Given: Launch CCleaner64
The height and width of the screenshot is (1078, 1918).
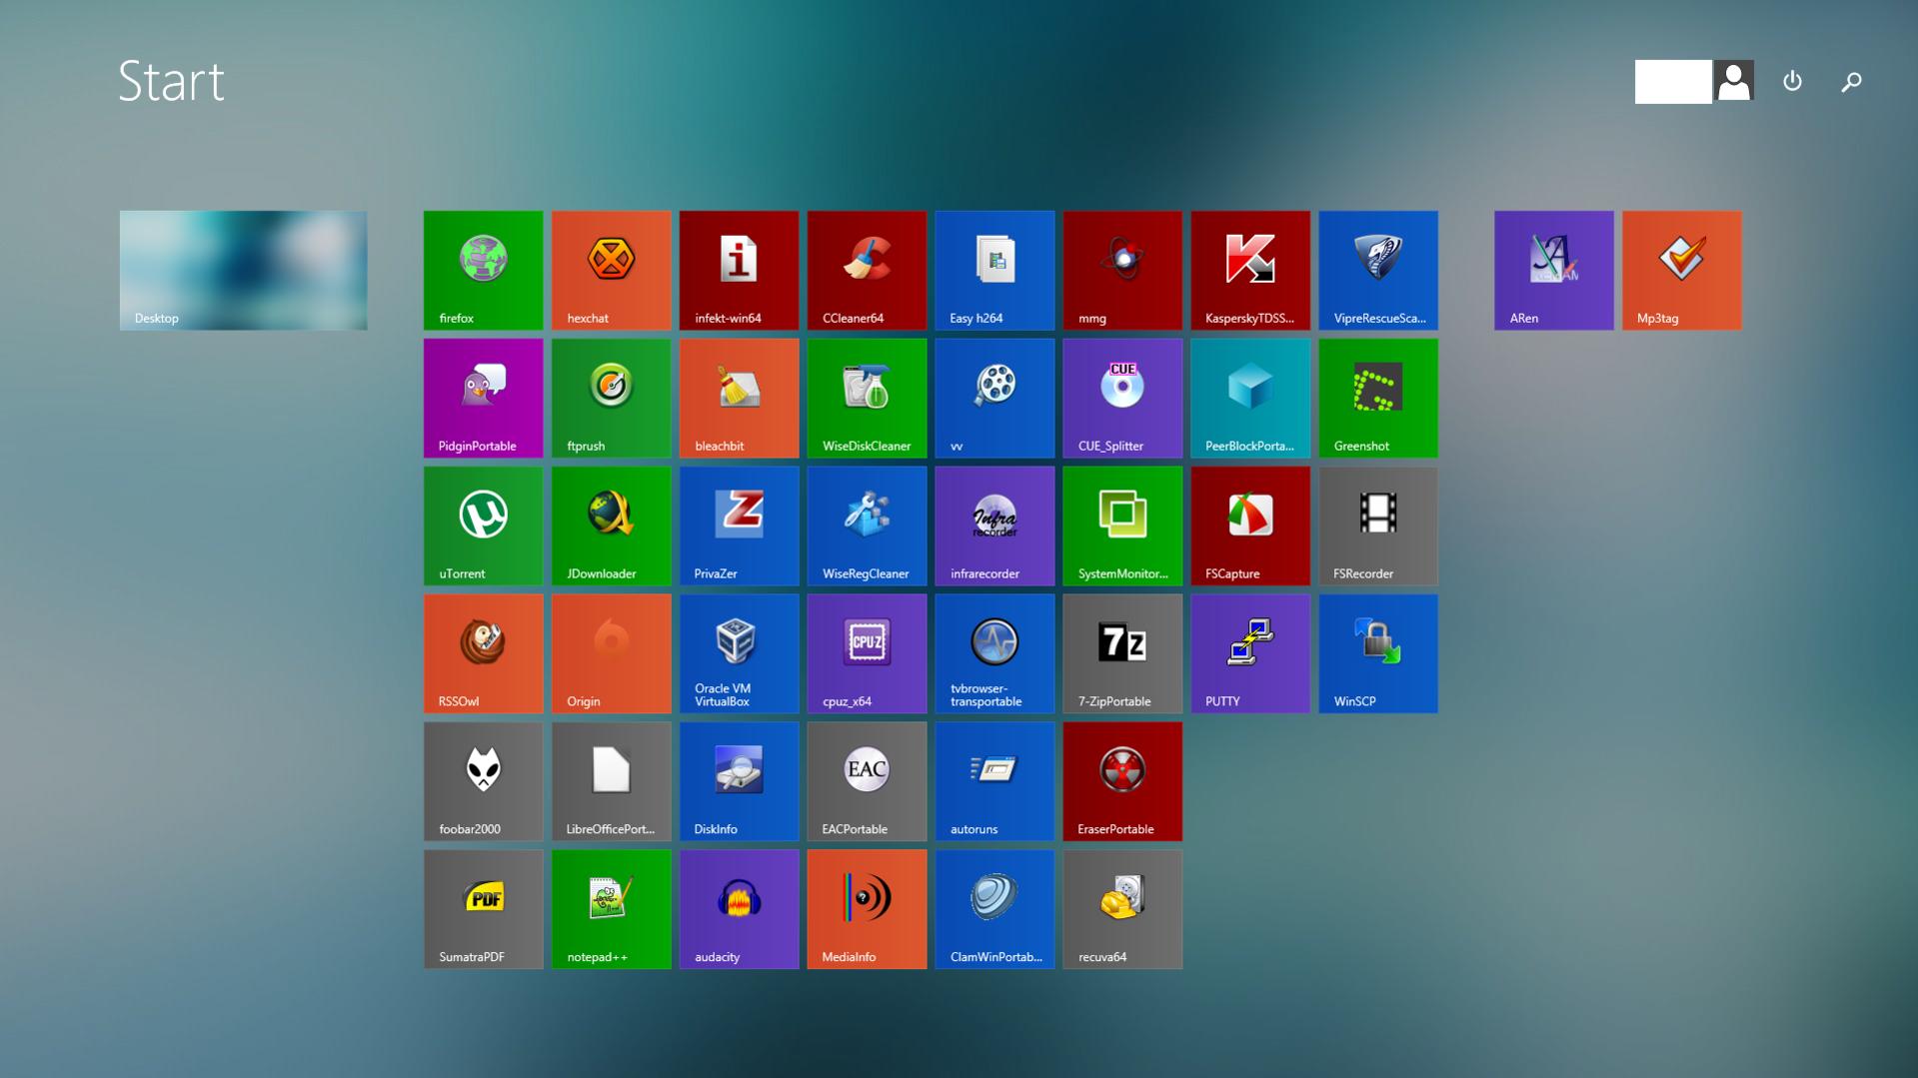Looking at the screenshot, I should coord(867,270).
